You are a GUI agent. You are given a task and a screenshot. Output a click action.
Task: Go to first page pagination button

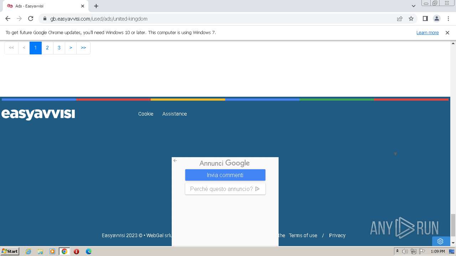[x=11, y=48]
